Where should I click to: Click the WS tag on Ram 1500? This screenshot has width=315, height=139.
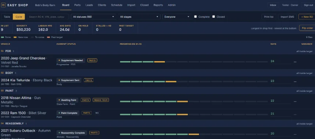point(97,113)
